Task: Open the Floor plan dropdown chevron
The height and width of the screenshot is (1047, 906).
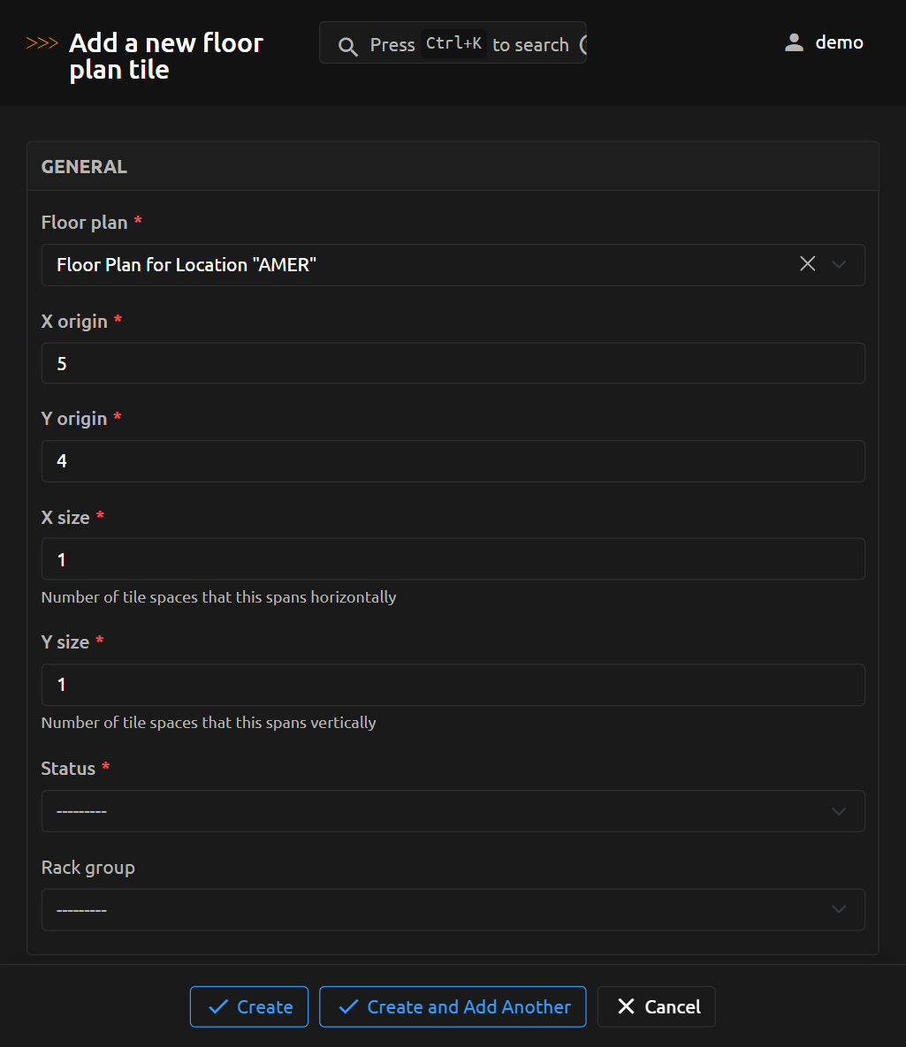Action: tap(840, 264)
